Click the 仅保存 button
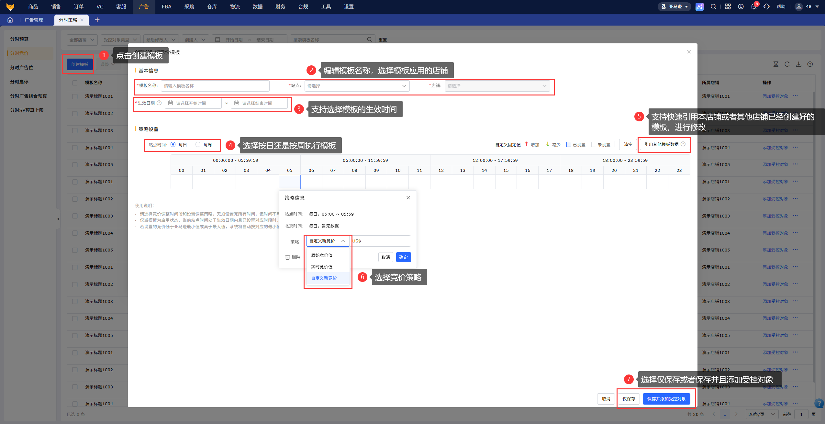Viewport: 825px width, 424px height. 629,399
